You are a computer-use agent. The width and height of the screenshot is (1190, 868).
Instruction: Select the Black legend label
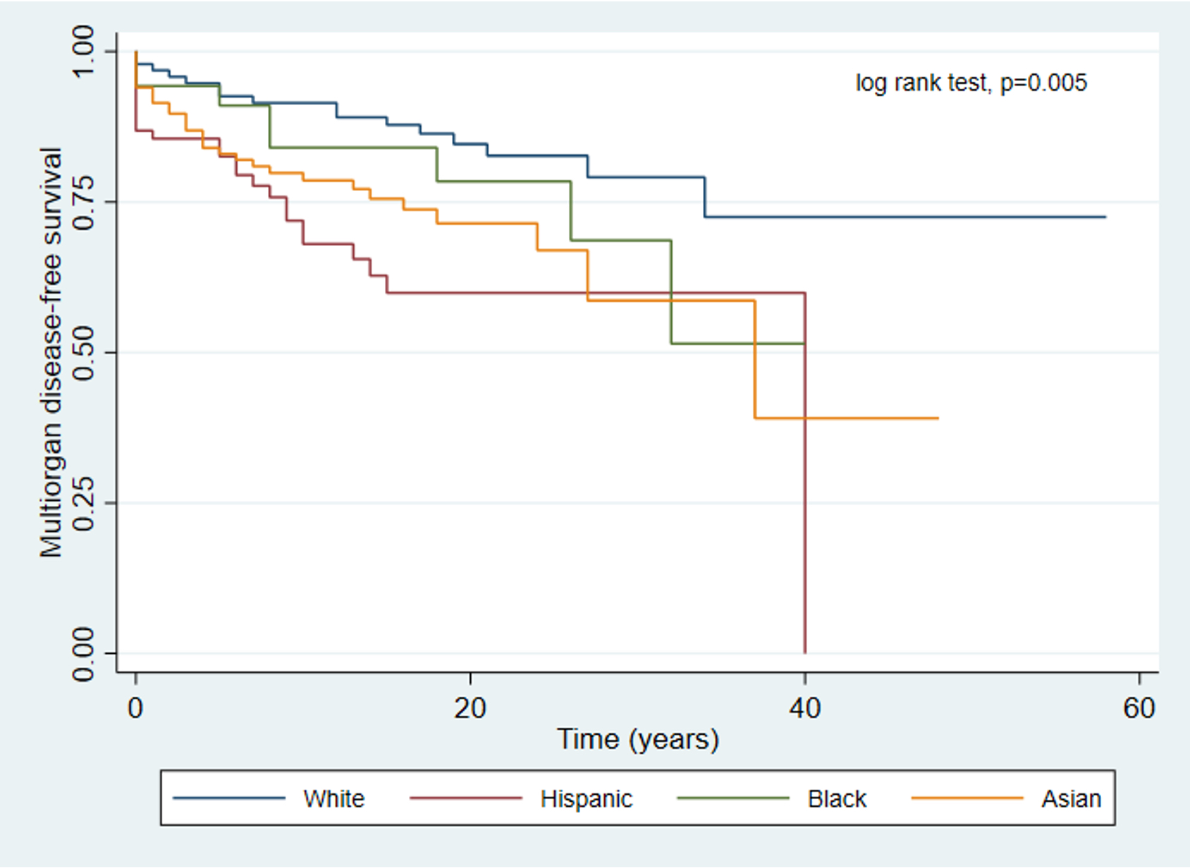point(837,799)
